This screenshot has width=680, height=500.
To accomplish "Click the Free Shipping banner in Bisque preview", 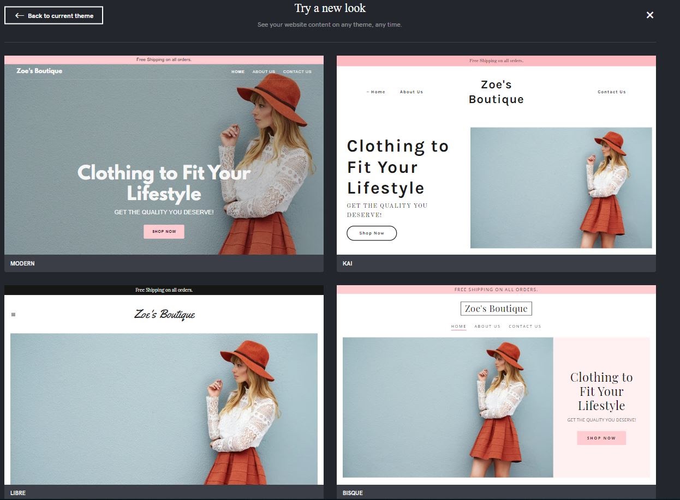I will (496, 290).
